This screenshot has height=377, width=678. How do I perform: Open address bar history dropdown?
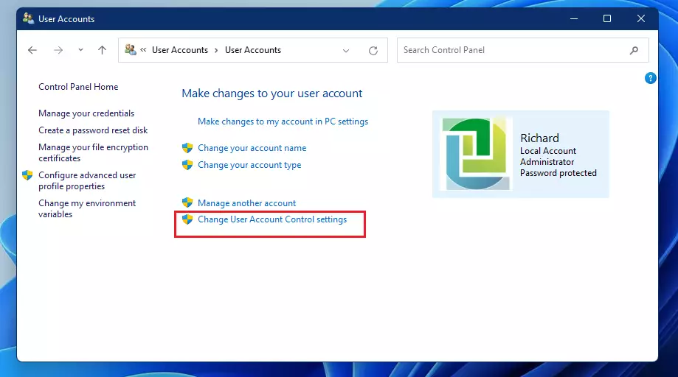(346, 51)
